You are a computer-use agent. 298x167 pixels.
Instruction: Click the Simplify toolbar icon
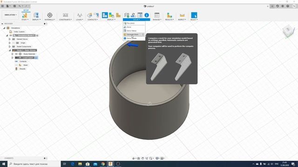36,15
